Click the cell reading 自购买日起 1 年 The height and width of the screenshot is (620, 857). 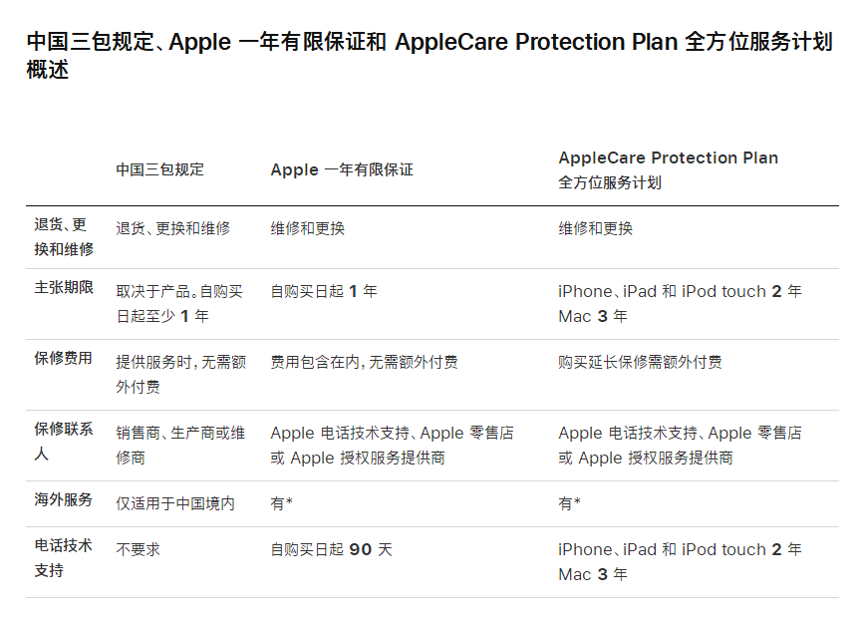324,291
